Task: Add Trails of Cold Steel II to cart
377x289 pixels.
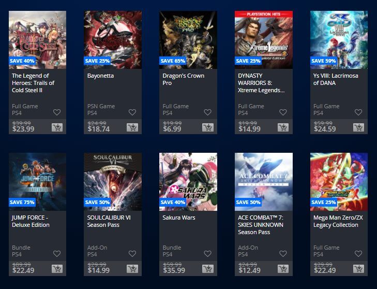Action: click(57, 127)
